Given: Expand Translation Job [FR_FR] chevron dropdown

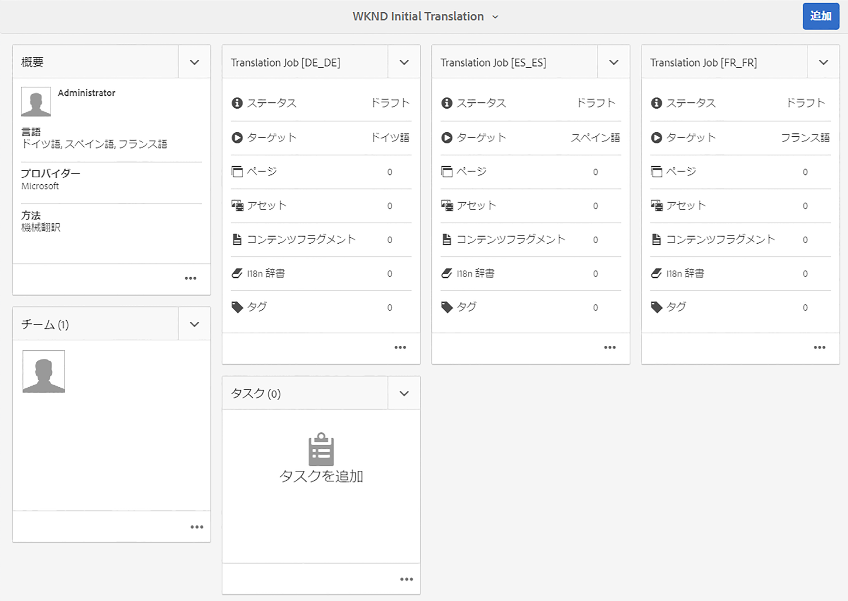Looking at the screenshot, I should (x=823, y=62).
